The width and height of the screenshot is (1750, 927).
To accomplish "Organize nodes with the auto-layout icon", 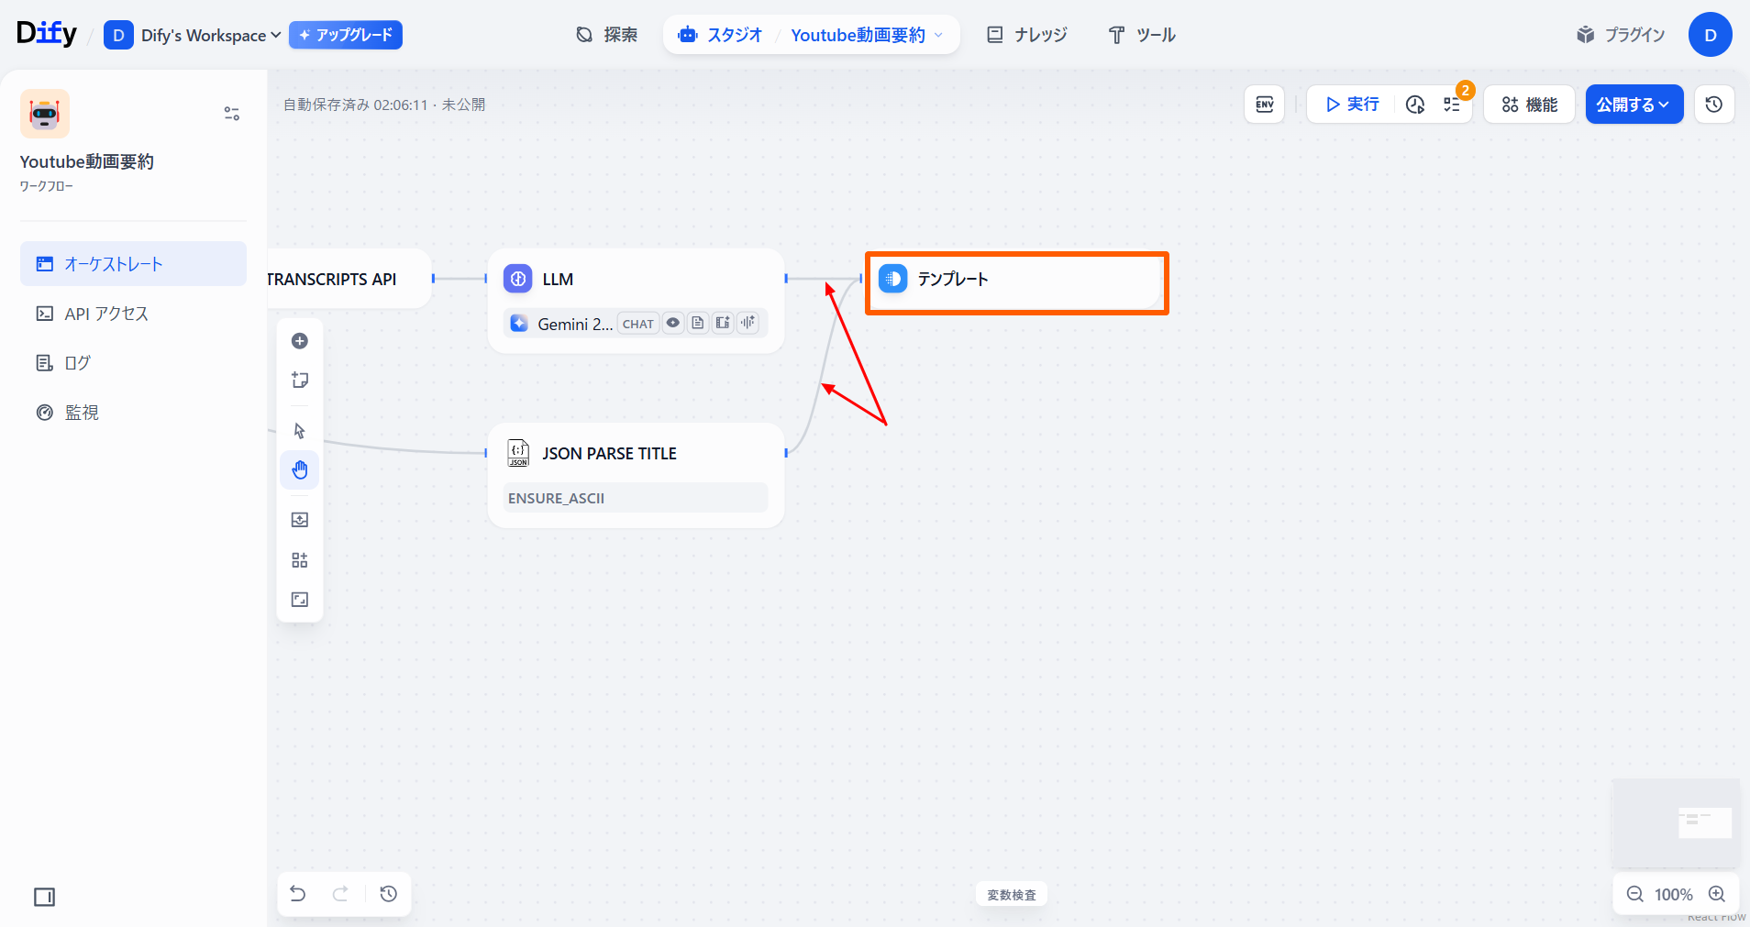I will [300, 560].
